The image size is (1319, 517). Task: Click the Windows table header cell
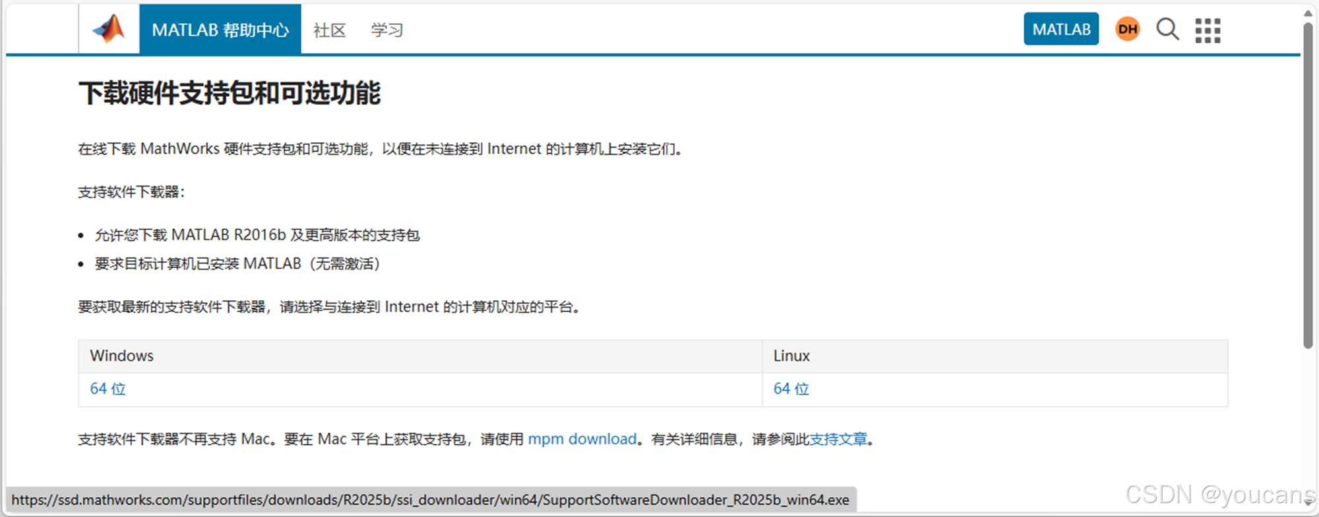tap(420, 356)
